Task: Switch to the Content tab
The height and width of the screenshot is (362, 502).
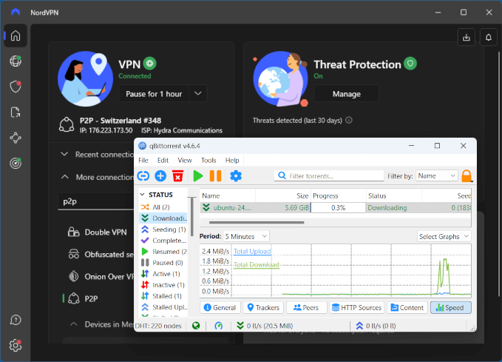Action: pos(407,307)
